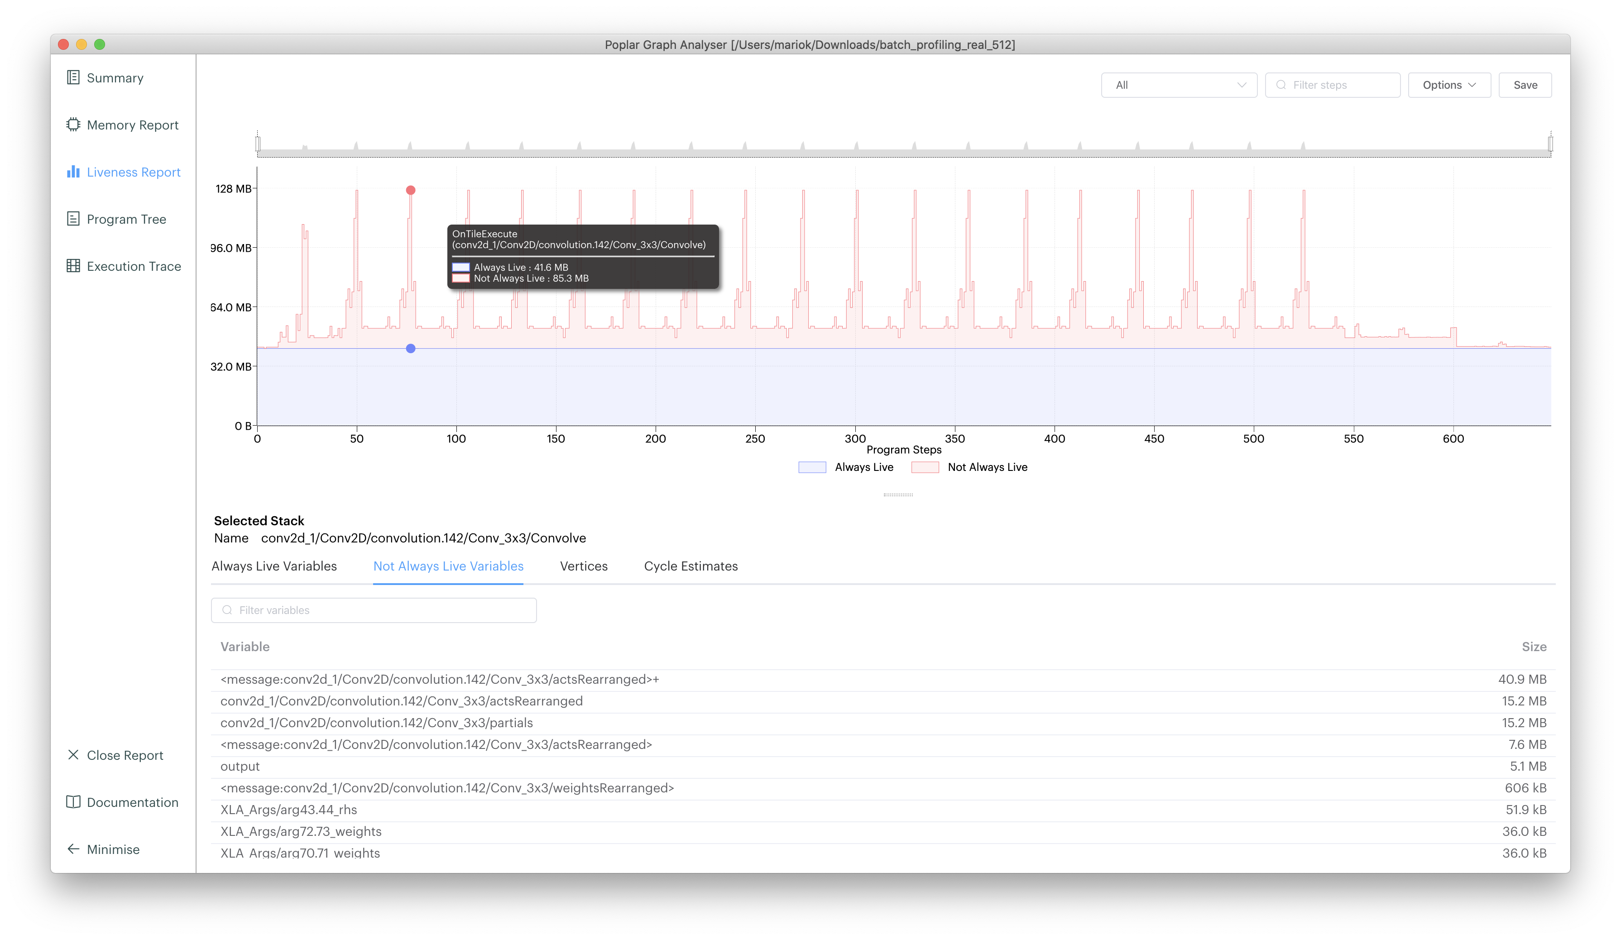The image size is (1621, 940).
Task: Switch to Always Live Variables tab
Action: point(274,566)
